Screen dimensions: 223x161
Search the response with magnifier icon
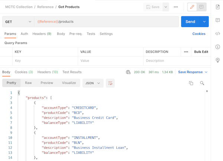coord(202,83)
